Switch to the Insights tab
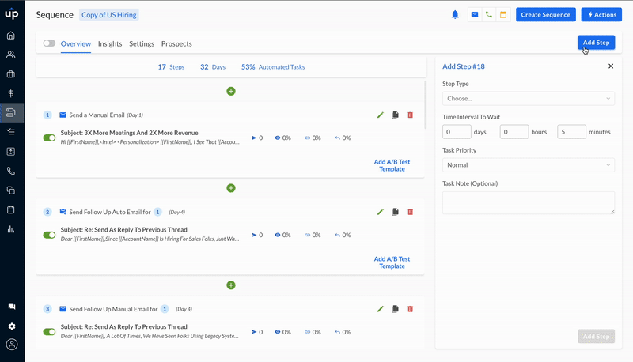The width and height of the screenshot is (633, 362). pos(110,44)
